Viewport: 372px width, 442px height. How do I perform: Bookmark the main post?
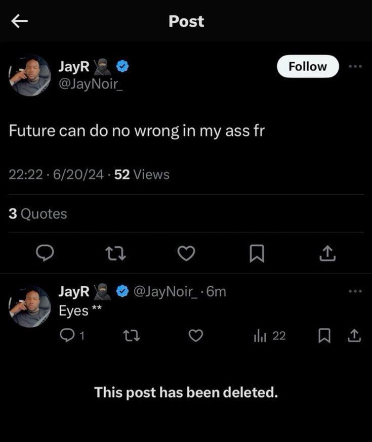(x=257, y=253)
